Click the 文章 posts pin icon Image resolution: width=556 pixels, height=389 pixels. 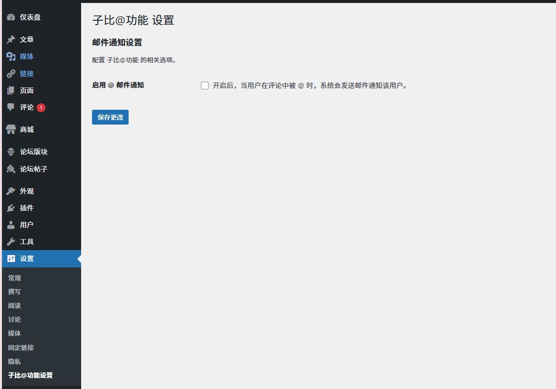(11, 39)
